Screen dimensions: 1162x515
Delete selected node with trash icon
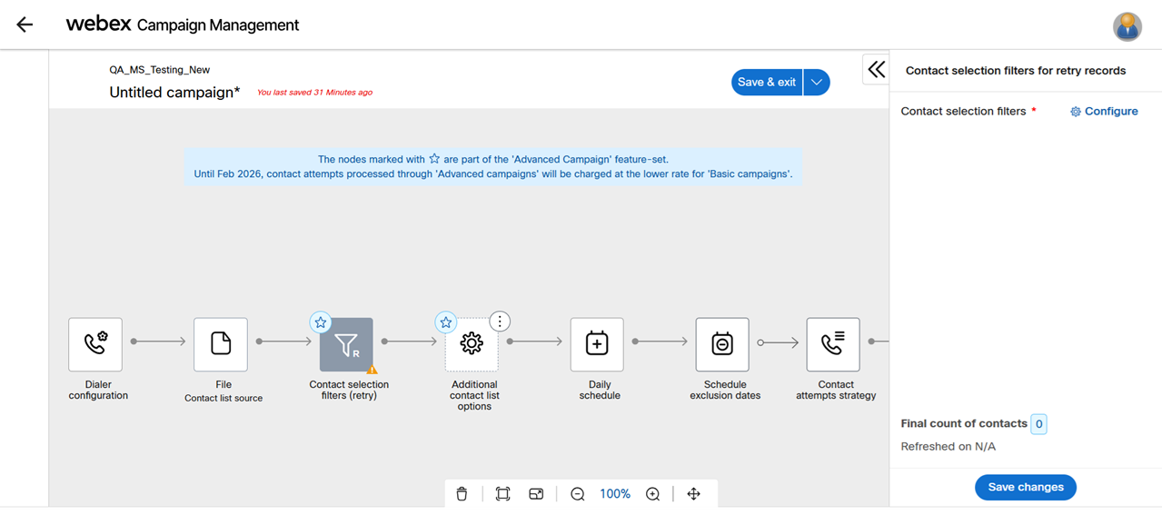462,494
